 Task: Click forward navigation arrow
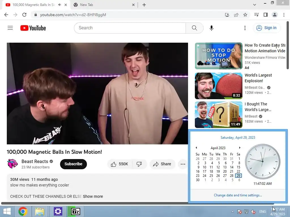[x=15, y=15]
